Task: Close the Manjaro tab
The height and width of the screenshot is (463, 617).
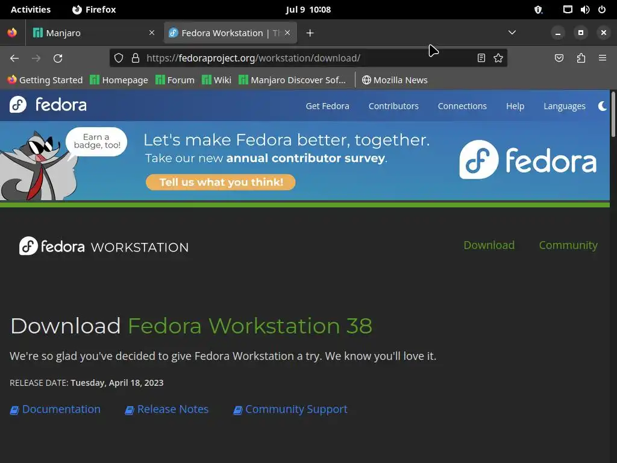Action: (152, 33)
